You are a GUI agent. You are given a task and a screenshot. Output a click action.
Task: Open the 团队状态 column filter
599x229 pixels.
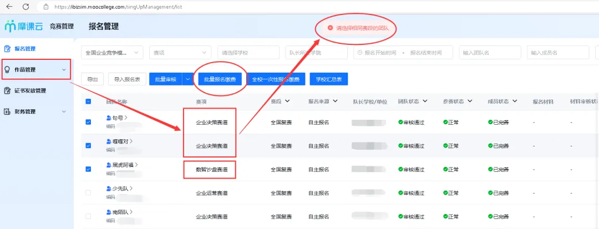pos(424,101)
